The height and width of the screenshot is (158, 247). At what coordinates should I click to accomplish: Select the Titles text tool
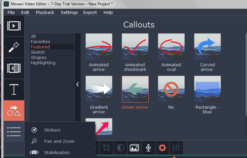tap(14, 90)
